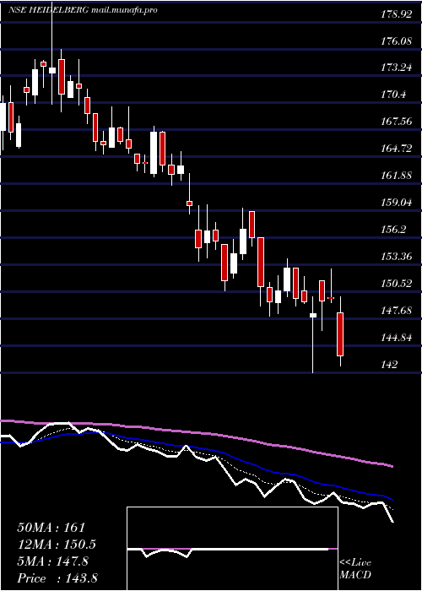
Task: Click the 159.04 price axis label
Action: pyautogui.click(x=396, y=203)
